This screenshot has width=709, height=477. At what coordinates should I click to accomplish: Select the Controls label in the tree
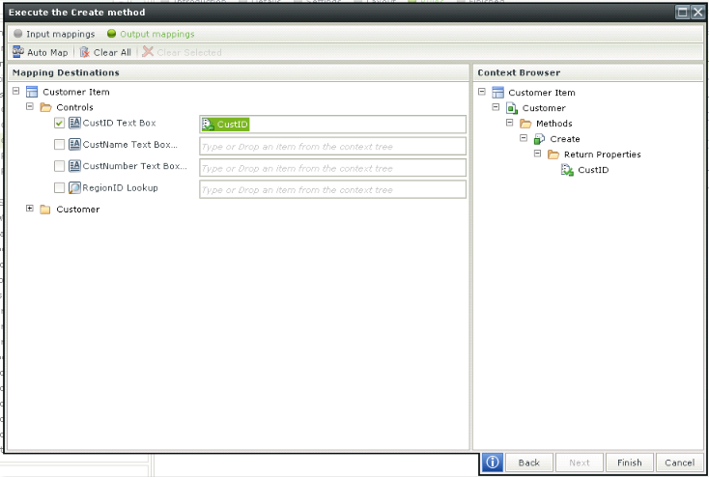tap(74, 107)
